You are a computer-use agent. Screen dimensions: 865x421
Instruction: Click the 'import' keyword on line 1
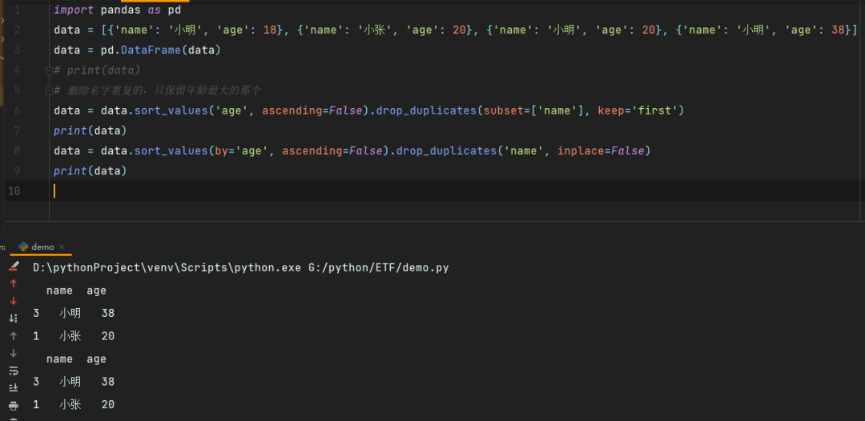click(x=74, y=10)
